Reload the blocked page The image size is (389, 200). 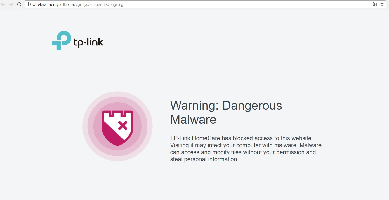19,4
